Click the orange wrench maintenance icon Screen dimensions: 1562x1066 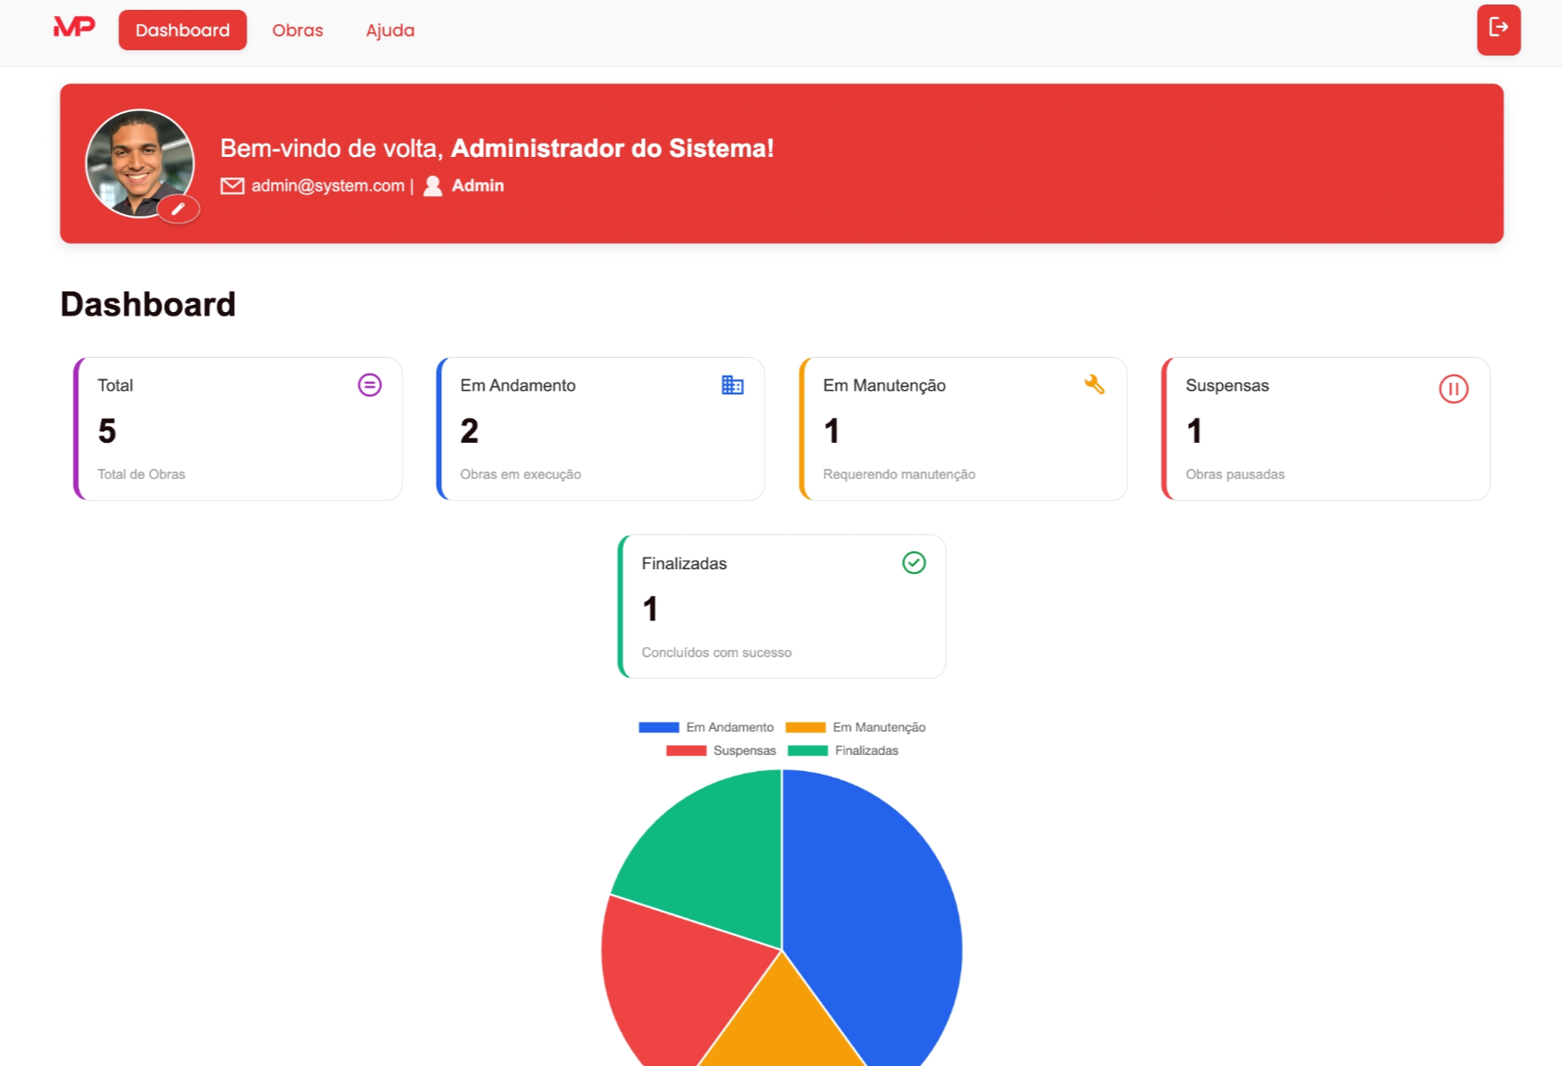pyautogui.click(x=1094, y=385)
